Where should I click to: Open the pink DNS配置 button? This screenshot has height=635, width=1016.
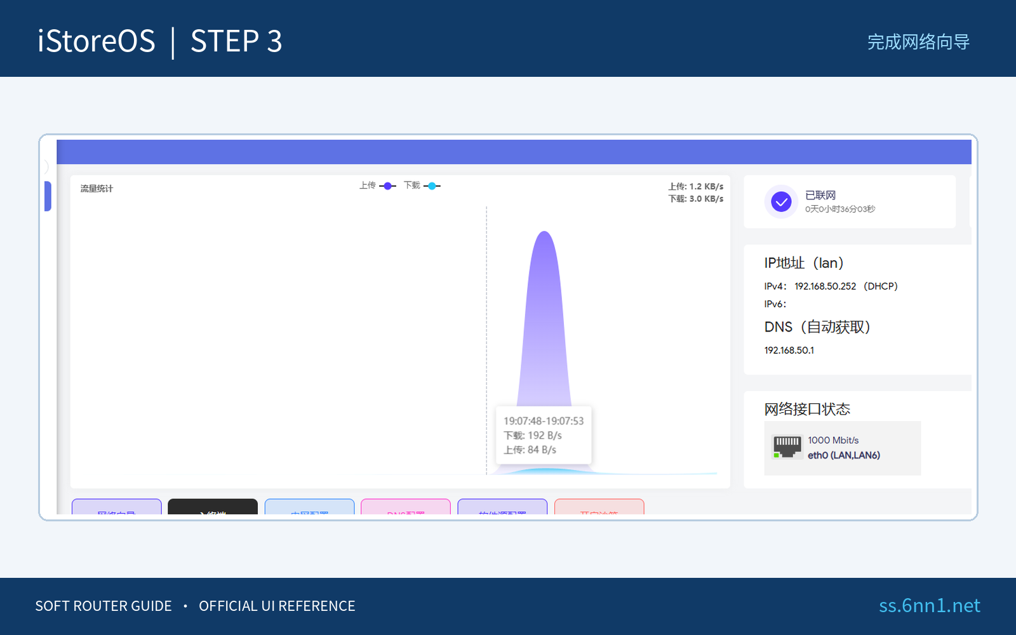[x=406, y=507]
